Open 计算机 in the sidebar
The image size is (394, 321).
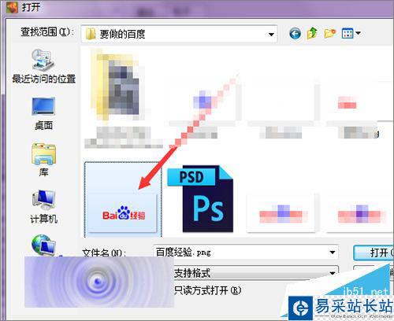click(x=43, y=207)
